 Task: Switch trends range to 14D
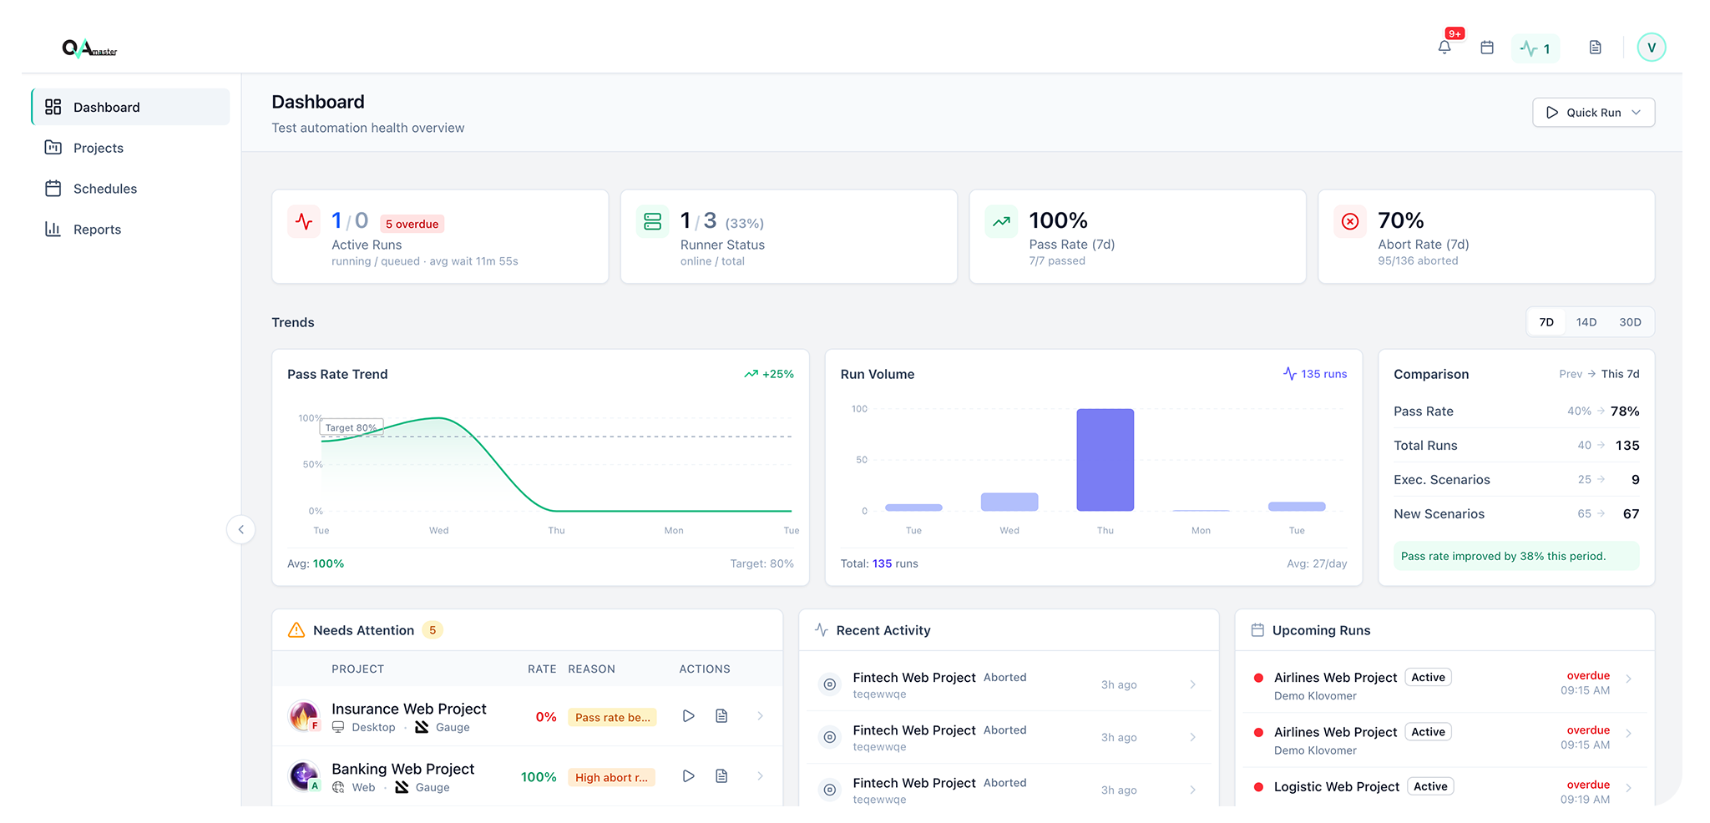click(x=1586, y=322)
